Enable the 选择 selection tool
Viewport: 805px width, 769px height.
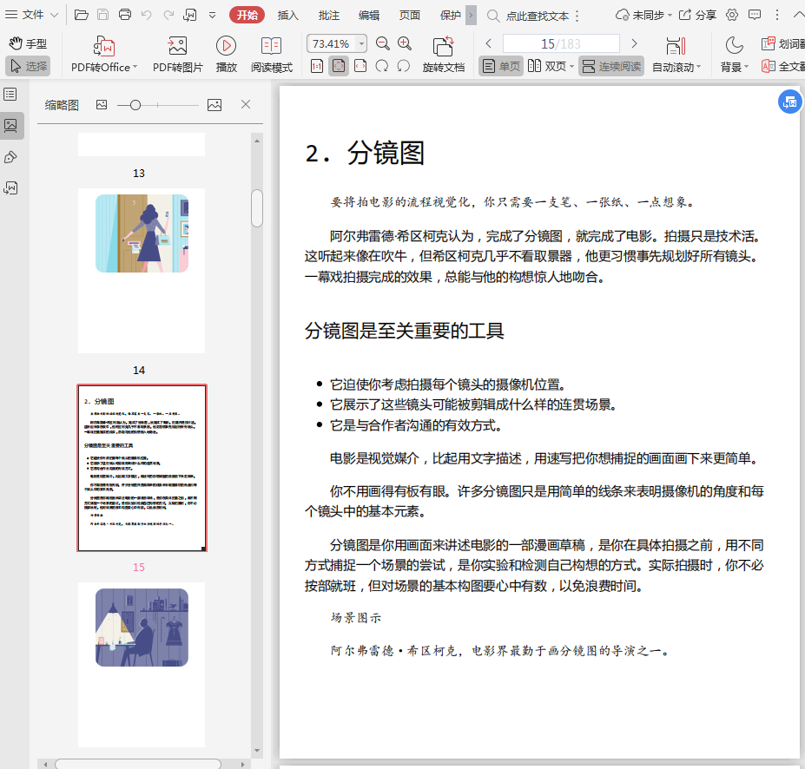[28, 66]
